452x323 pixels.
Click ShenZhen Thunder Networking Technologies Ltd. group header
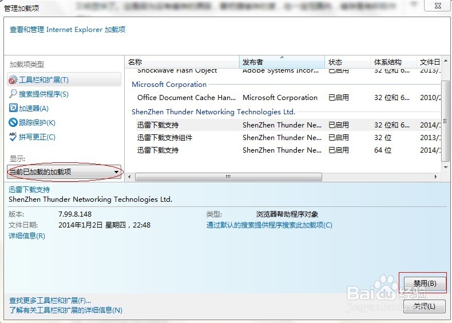213,112
